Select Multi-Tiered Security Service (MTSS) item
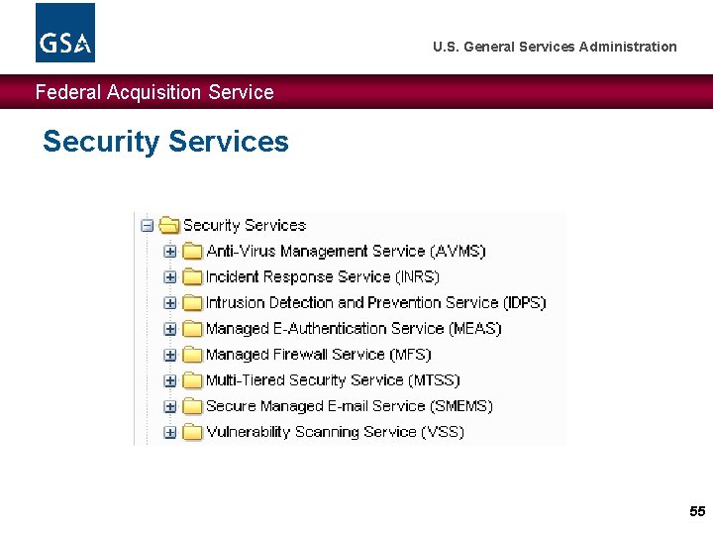This screenshot has width=713, height=535. 333,380
